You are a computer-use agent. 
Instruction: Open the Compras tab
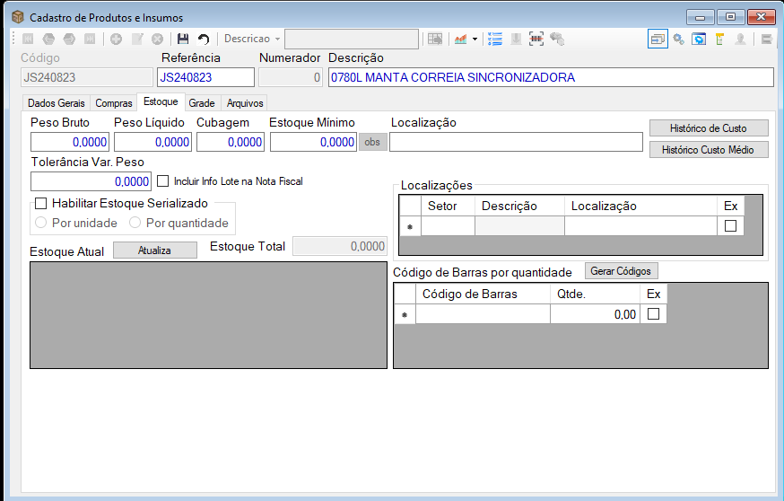(x=114, y=103)
